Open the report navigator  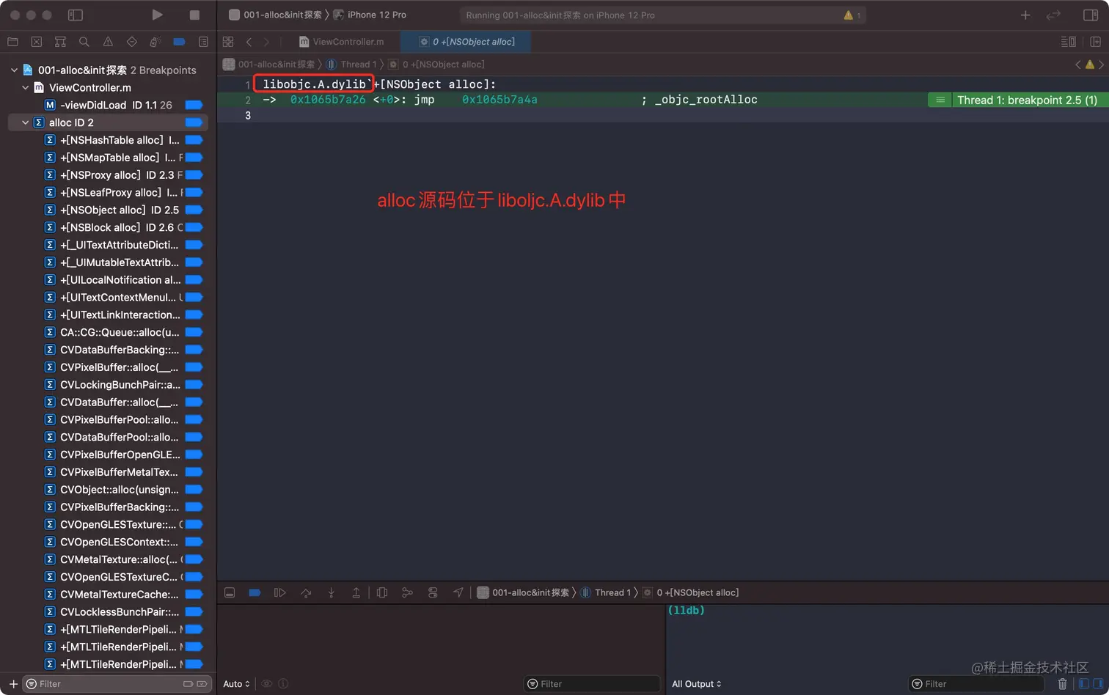click(x=203, y=42)
